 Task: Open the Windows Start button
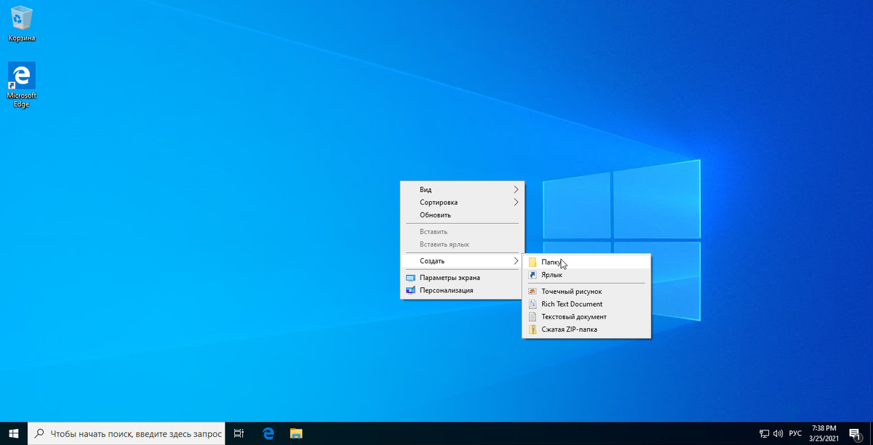click(14, 433)
